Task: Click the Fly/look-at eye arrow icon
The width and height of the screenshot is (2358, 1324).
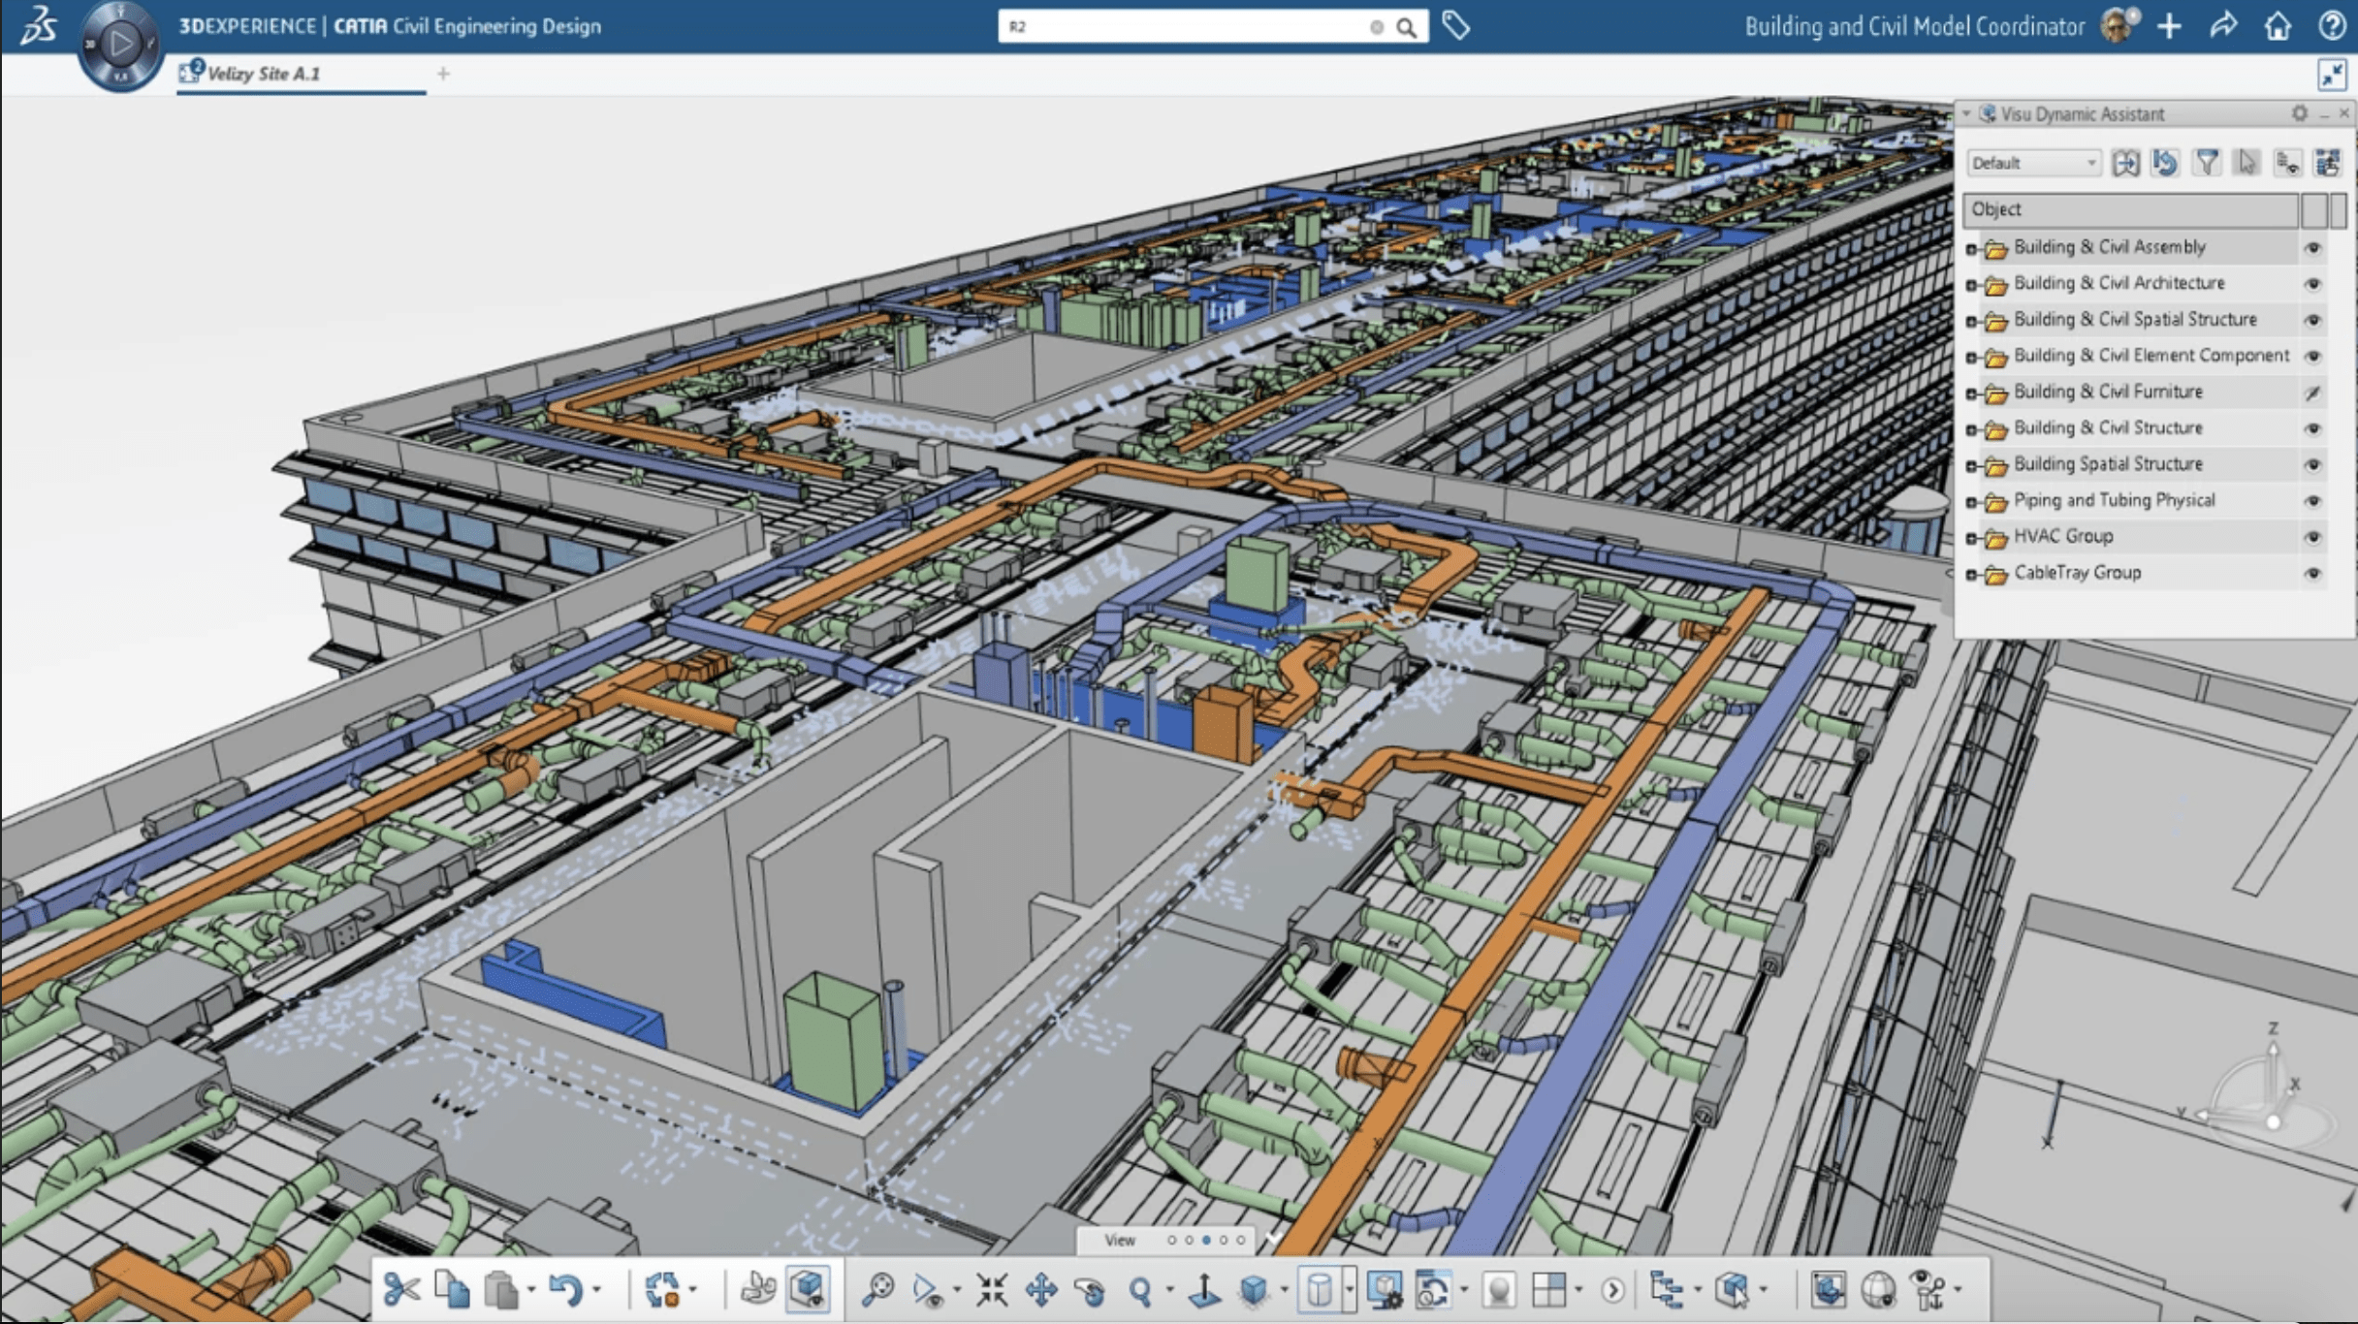Action: pyautogui.click(x=927, y=1290)
